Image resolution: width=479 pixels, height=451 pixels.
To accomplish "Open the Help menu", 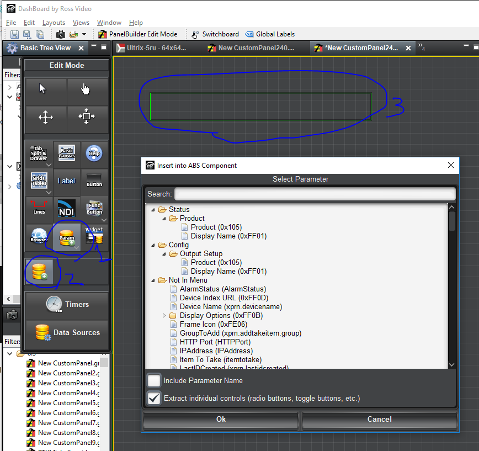I will pyautogui.click(x=136, y=23).
